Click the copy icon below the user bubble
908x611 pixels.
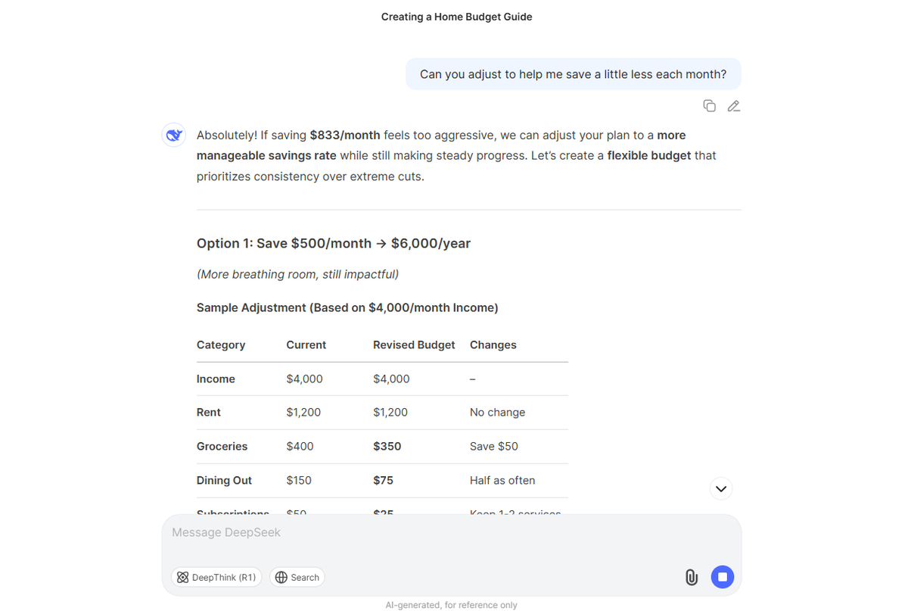click(x=709, y=106)
